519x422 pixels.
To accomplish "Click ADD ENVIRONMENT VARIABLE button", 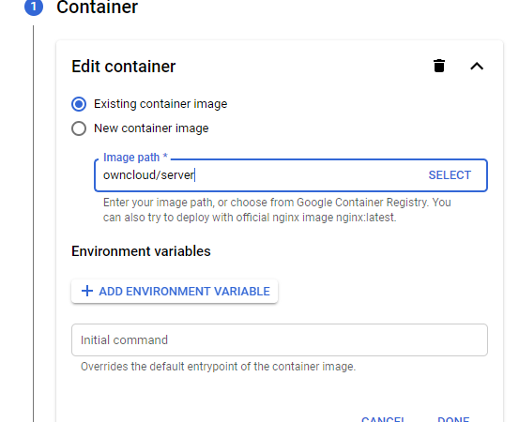I will (175, 292).
